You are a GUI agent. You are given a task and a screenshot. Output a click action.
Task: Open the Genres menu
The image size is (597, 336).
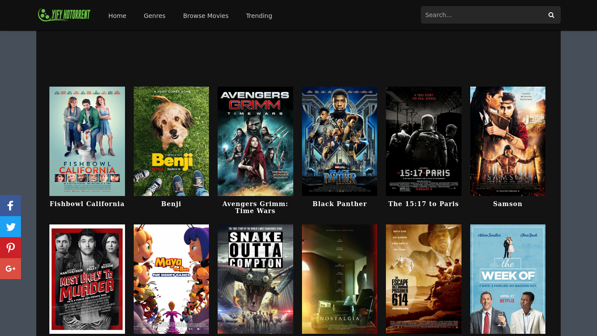(155, 16)
